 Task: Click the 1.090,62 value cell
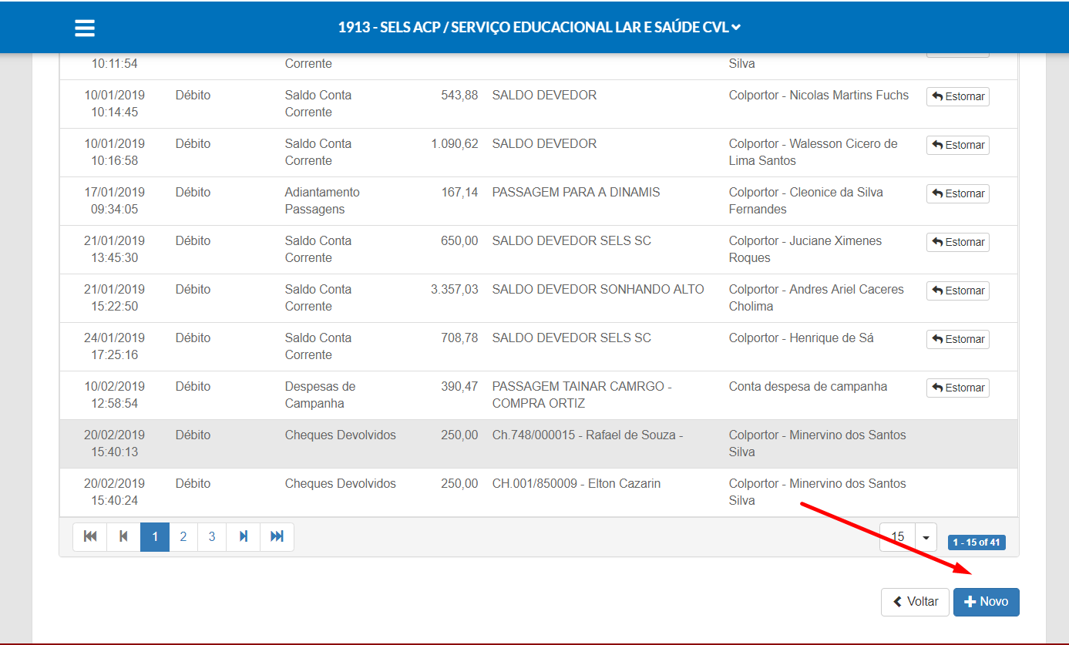pos(455,144)
